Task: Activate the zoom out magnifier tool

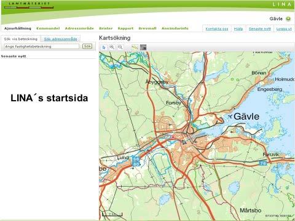Action: tap(120, 47)
